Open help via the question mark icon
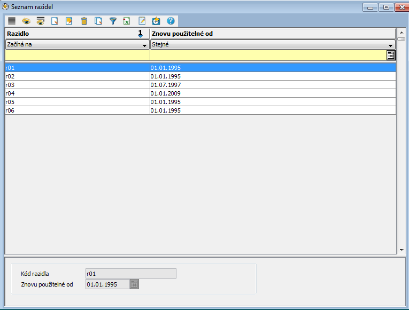The width and height of the screenshot is (409, 310). pos(171,21)
